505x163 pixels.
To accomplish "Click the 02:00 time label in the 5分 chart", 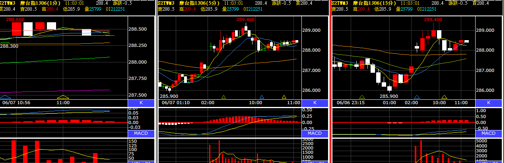I will pyautogui.click(x=208, y=103).
